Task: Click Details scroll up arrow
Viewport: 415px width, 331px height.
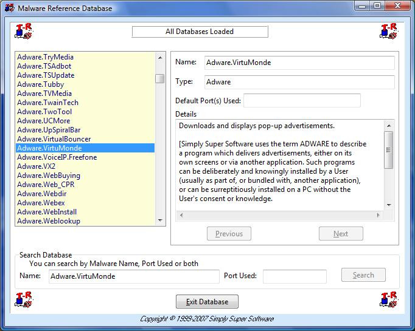Action: coord(389,126)
